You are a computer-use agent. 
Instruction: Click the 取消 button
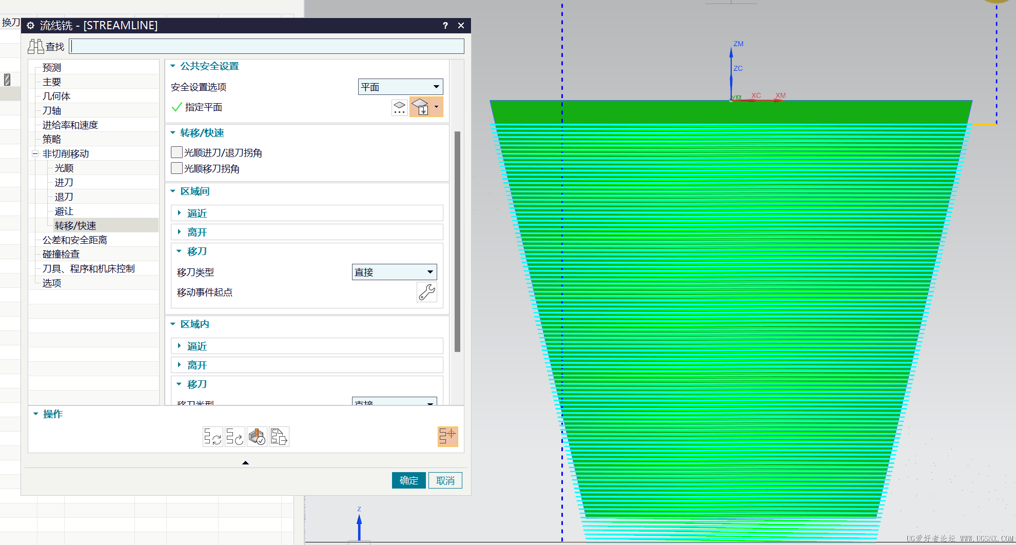coord(445,480)
